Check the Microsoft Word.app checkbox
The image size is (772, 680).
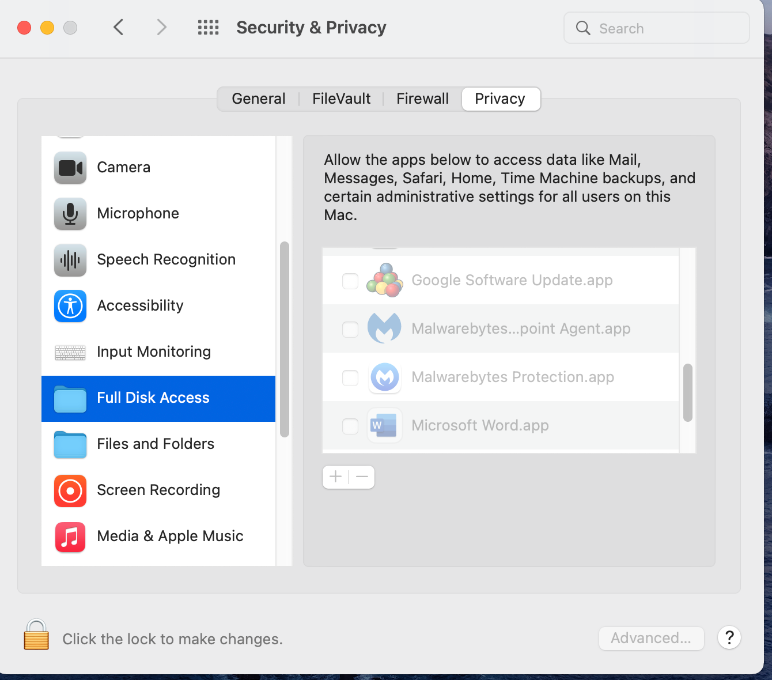pyautogui.click(x=350, y=426)
